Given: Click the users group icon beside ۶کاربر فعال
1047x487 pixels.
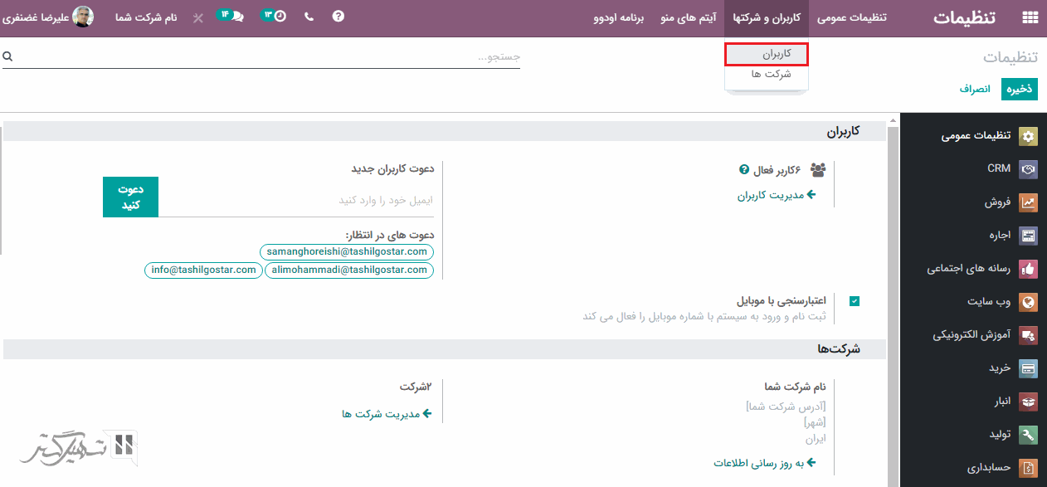Looking at the screenshot, I should [818, 170].
